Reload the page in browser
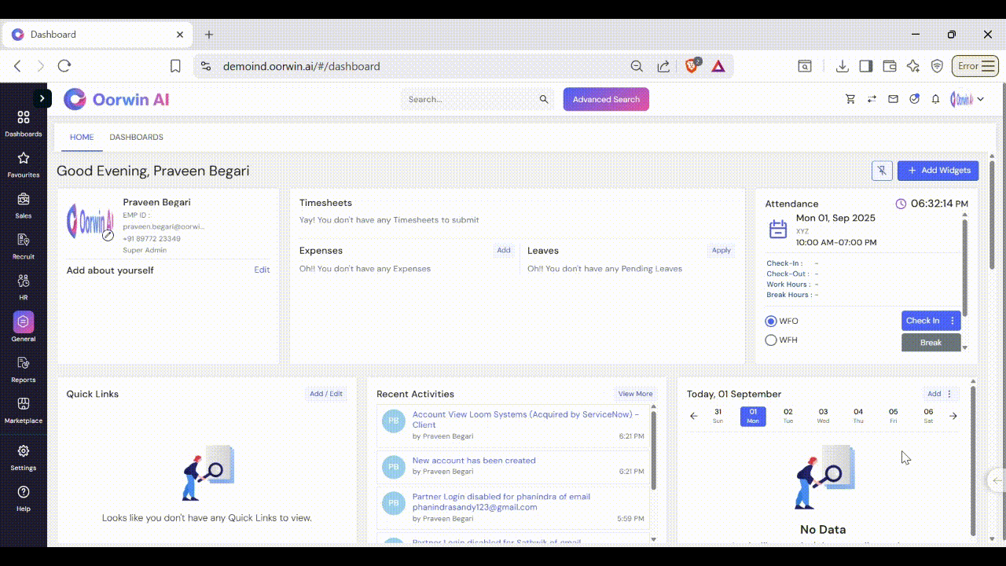Viewport: 1006px width, 566px height. (64, 66)
